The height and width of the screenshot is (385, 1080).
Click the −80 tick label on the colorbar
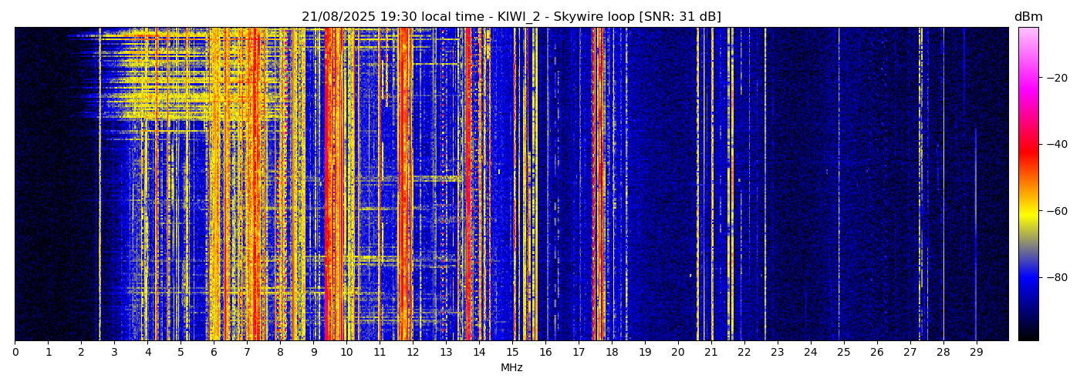pyautogui.click(x=1056, y=277)
